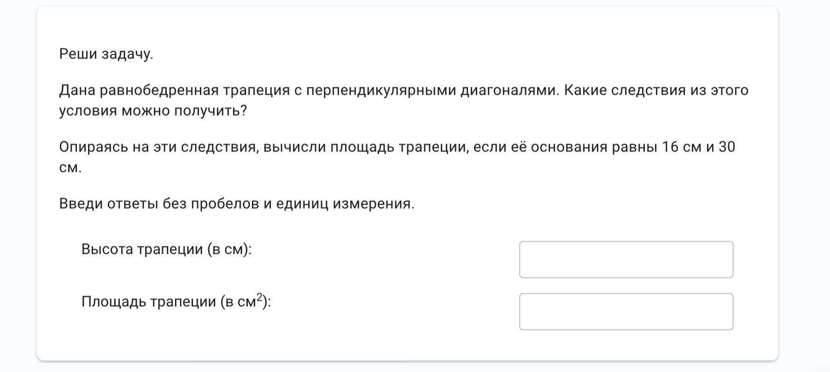Click the word "Высота" in the label
This screenshot has width=830, height=372.
coord(107,249)
